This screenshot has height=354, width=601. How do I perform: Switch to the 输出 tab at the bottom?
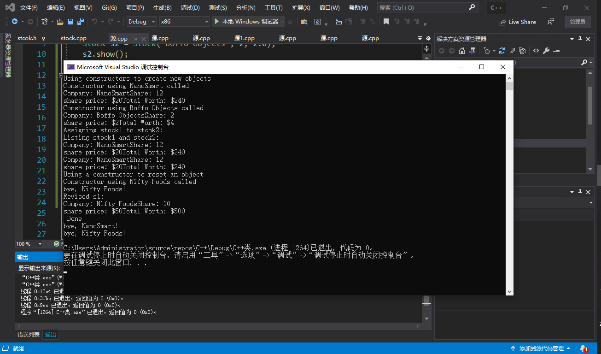(x=51, y=335)
